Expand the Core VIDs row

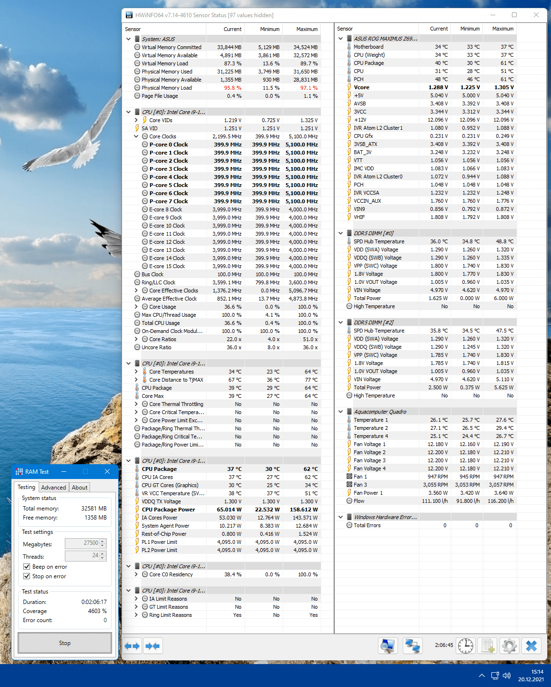click(x=136, y=120)
